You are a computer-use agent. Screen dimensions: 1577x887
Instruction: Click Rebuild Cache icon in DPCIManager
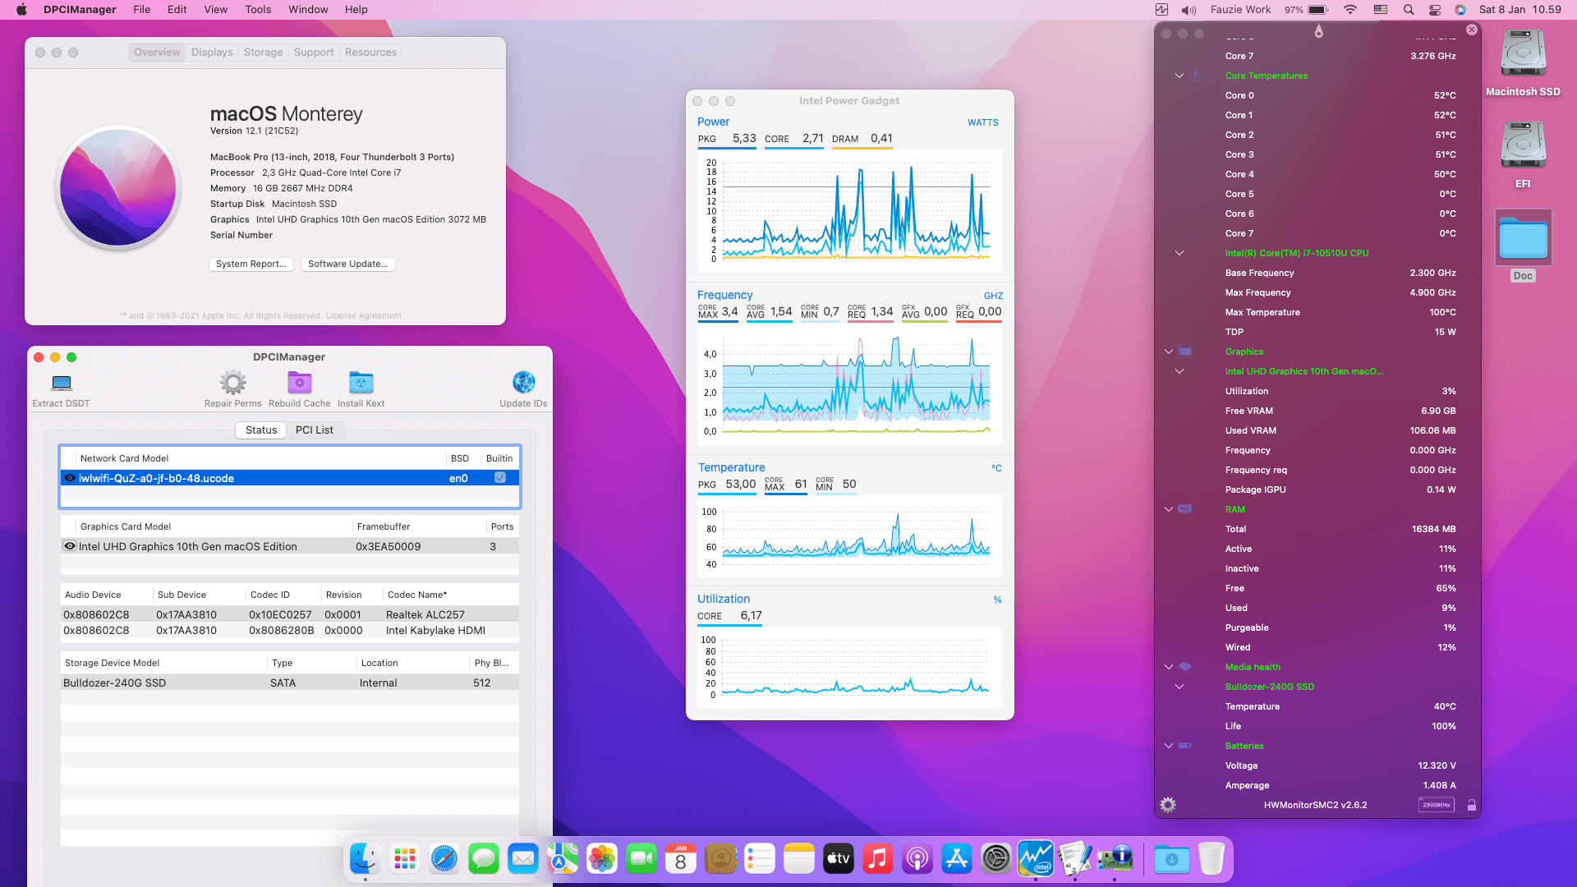300,383
